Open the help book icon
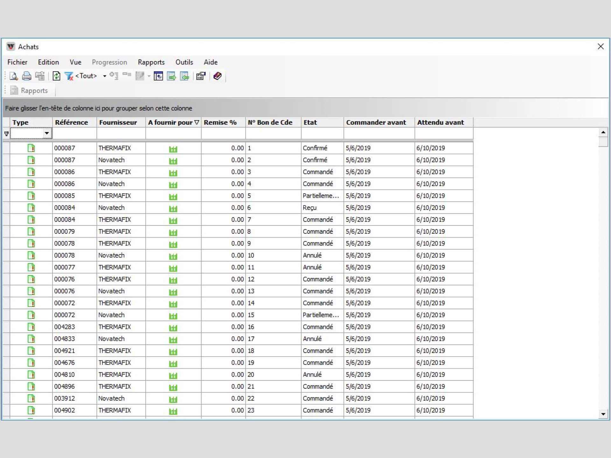 point(217,76)
